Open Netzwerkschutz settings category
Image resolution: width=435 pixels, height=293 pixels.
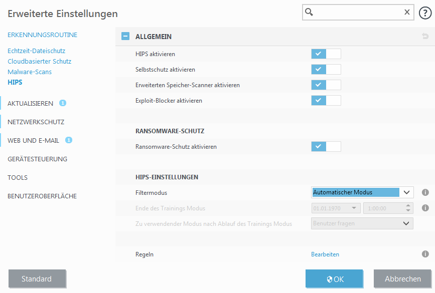[x=36, y=122]
